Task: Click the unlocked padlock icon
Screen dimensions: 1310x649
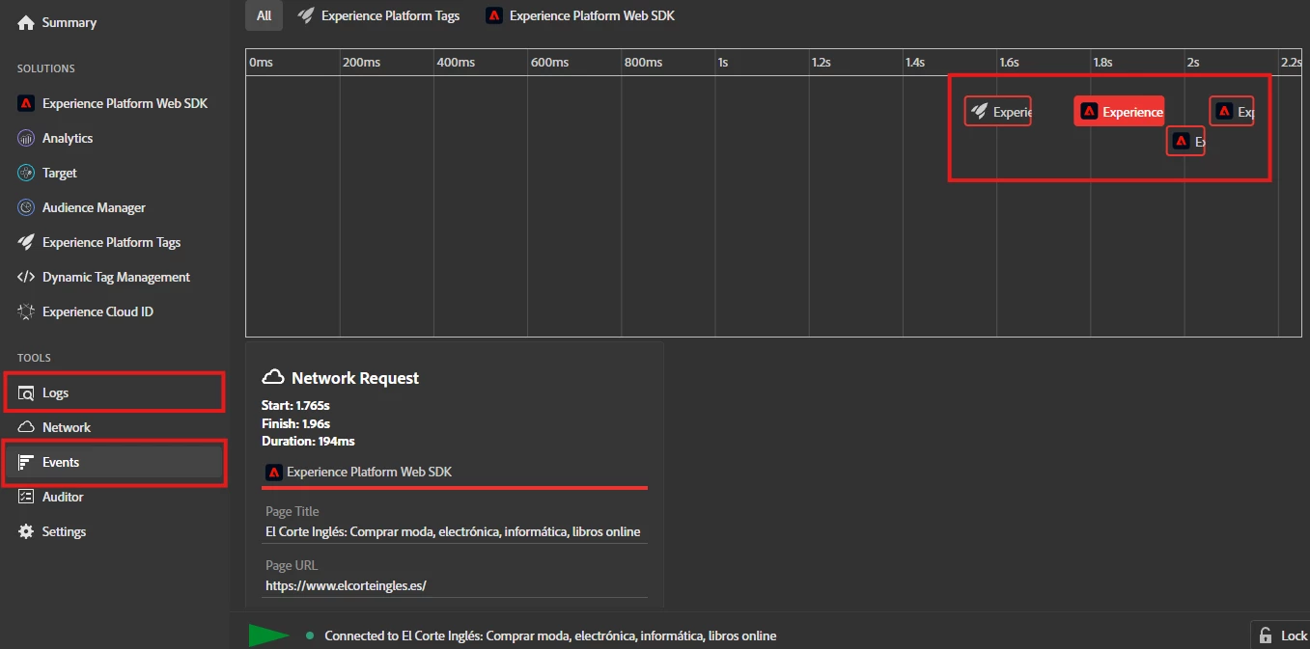Action: [x=1266, y=635]
